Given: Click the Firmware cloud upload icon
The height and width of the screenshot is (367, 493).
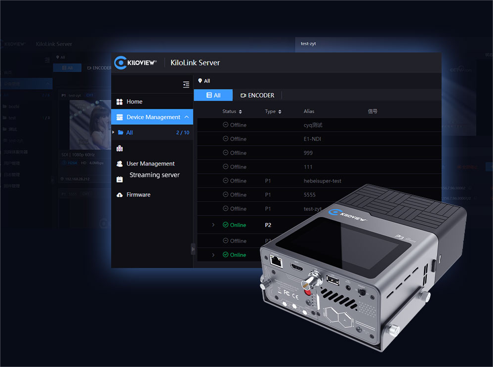Looking at the screenshot, I should tap(120, 195).
